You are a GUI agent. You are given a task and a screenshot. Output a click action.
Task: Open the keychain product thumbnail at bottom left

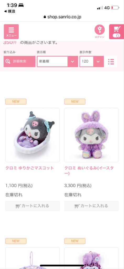(33, 258)
